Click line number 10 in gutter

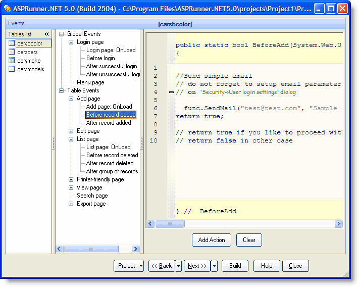(153, 140)
